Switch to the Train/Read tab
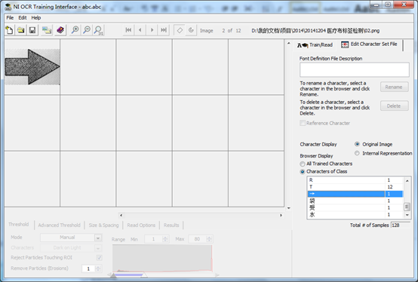The width and height of the screenshot is (418, 282). [315, 45]
